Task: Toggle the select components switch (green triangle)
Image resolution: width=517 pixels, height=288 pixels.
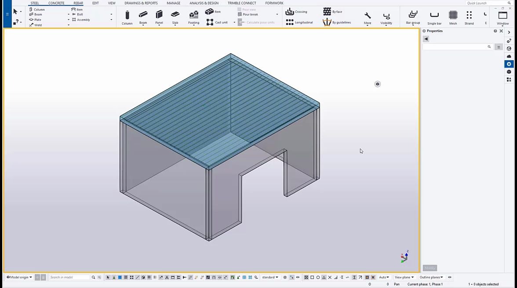Action: tap(114, 277)
